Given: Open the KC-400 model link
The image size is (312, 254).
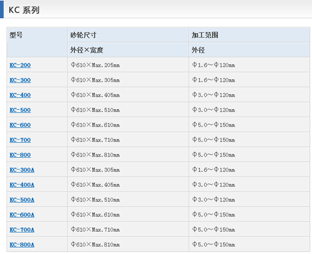Looking at the screenshot, I should (20, 95).
